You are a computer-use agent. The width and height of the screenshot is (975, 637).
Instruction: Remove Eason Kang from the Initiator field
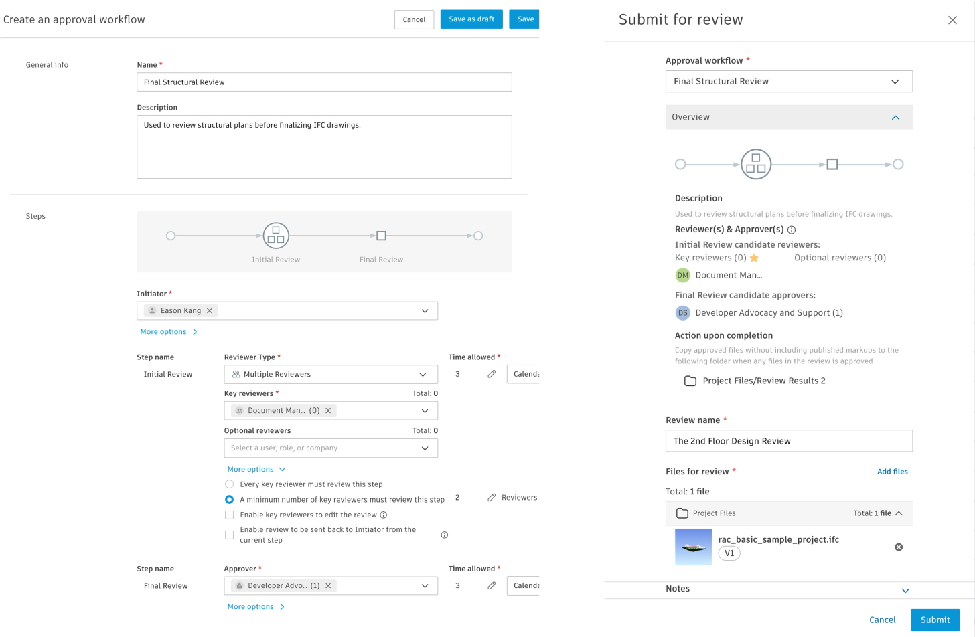[x=210, y=311]
